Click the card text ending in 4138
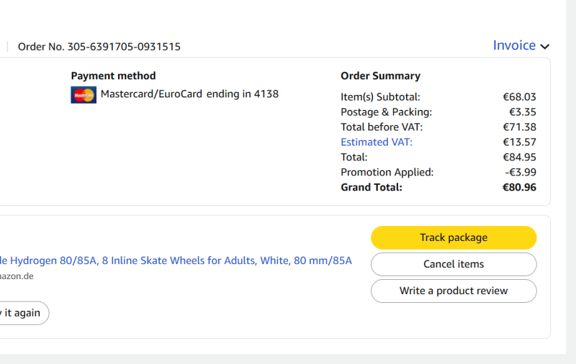 coord(189,94)
